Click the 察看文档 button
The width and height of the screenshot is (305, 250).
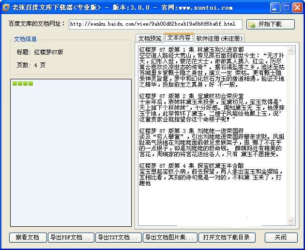28,237
